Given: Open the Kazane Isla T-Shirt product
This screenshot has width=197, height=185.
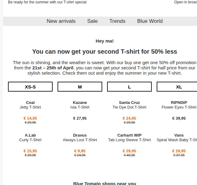Looking at the screenshot, I should pos(80,105).
